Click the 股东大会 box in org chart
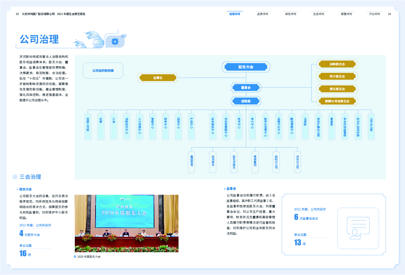405x275 pixels. tap(246, 67)
